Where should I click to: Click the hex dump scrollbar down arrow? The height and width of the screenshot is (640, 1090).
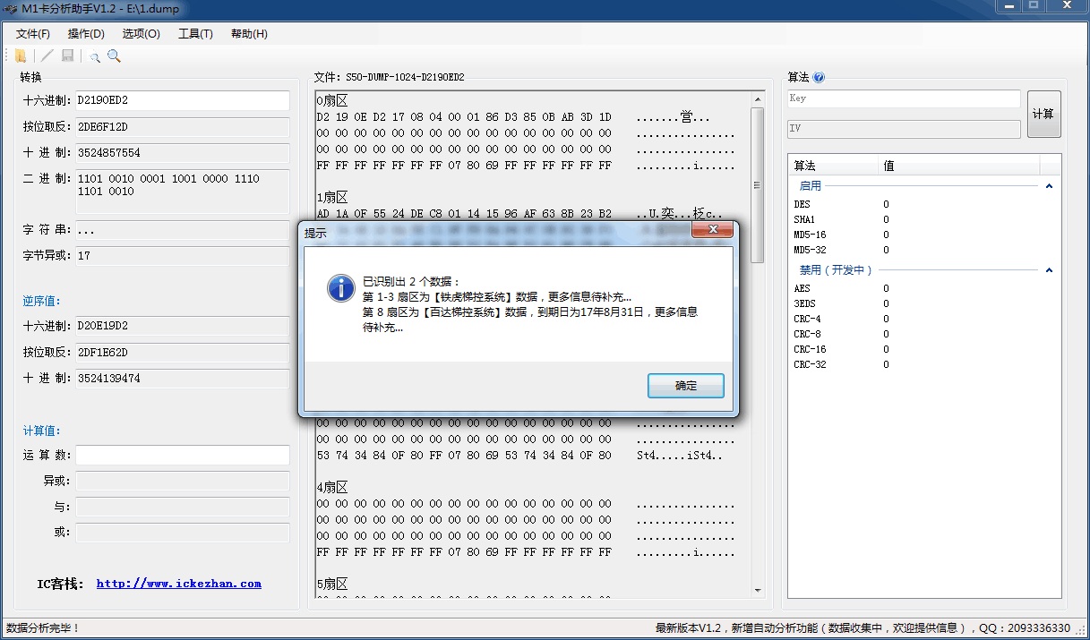757,590
